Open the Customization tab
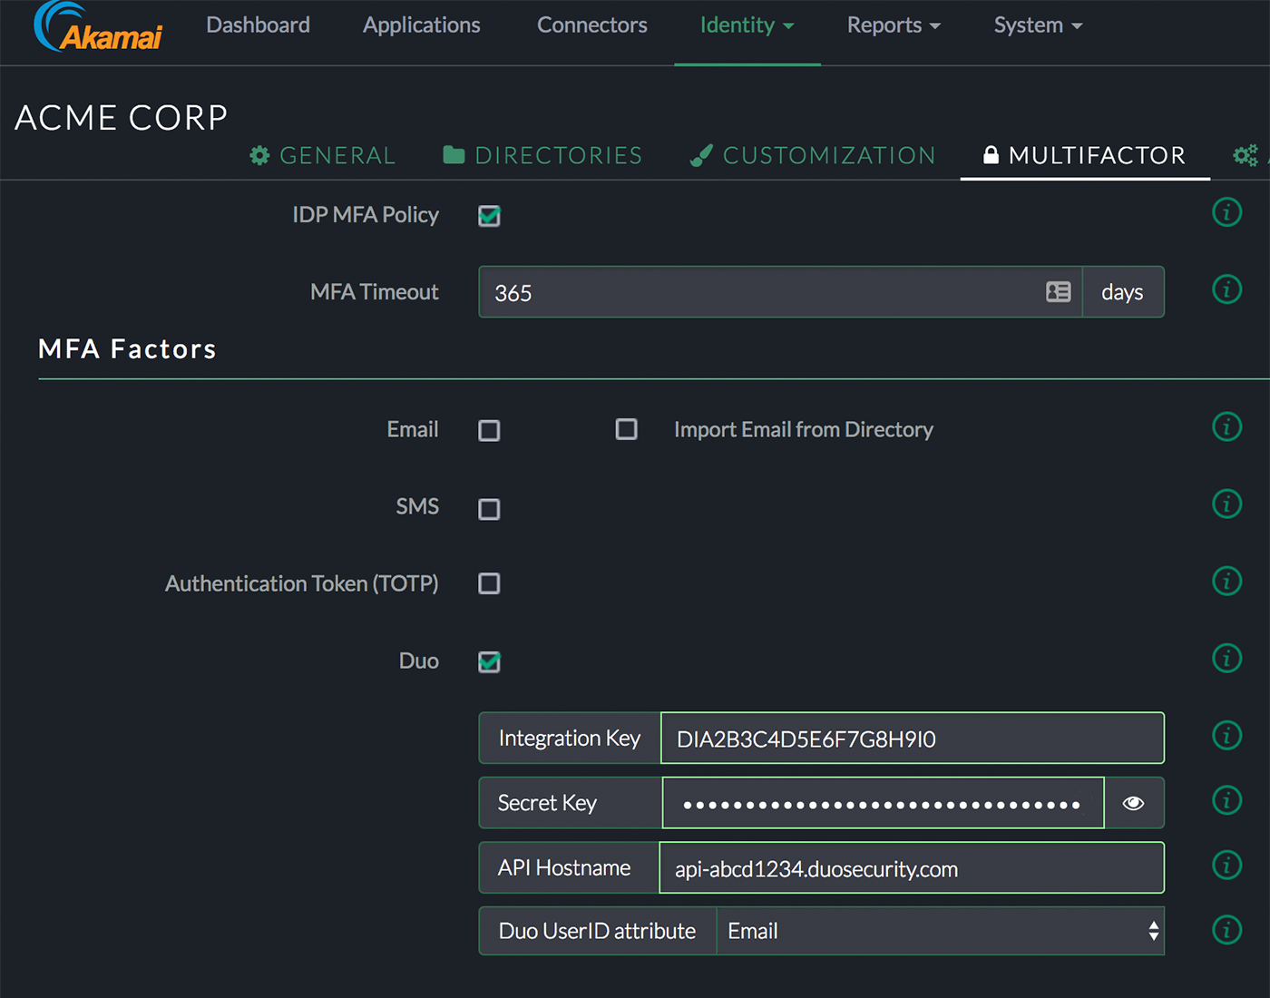 [812, 156]
